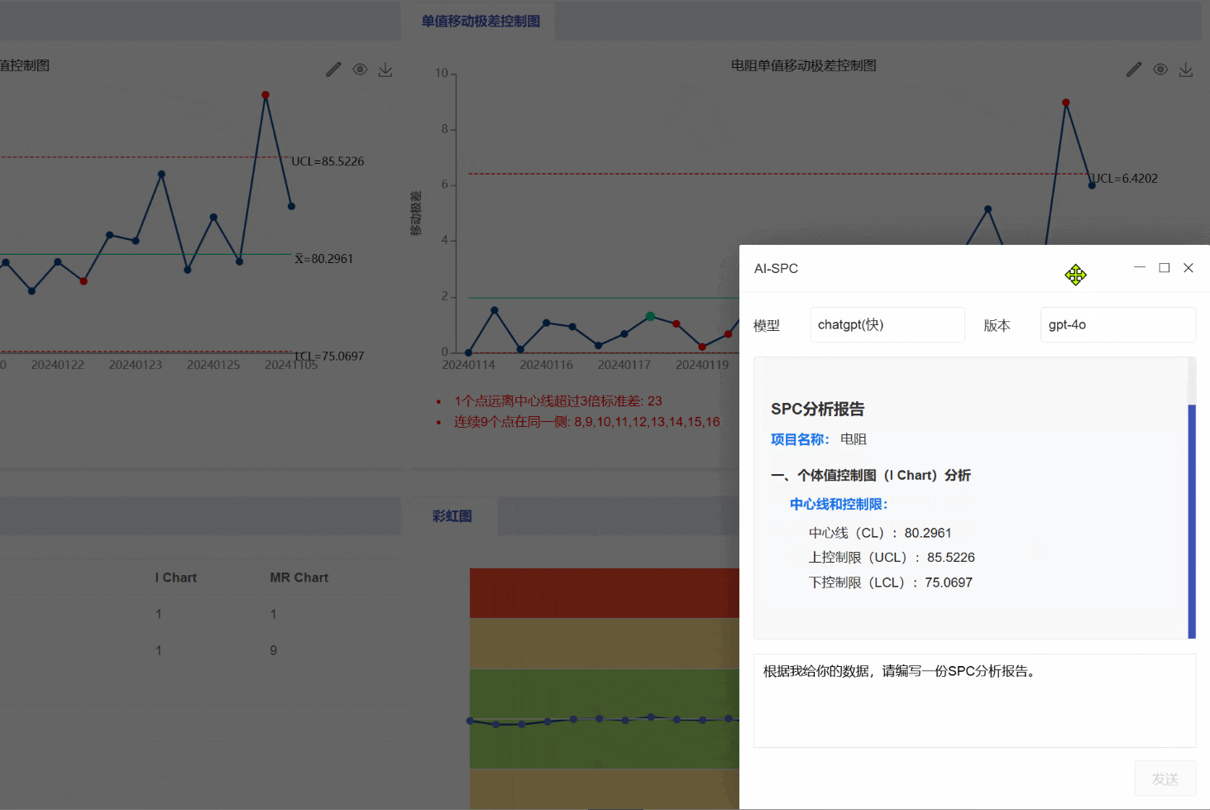Click the green data point on moving range chart
This screenshot has height=810, width=1210.
point(650,316)
